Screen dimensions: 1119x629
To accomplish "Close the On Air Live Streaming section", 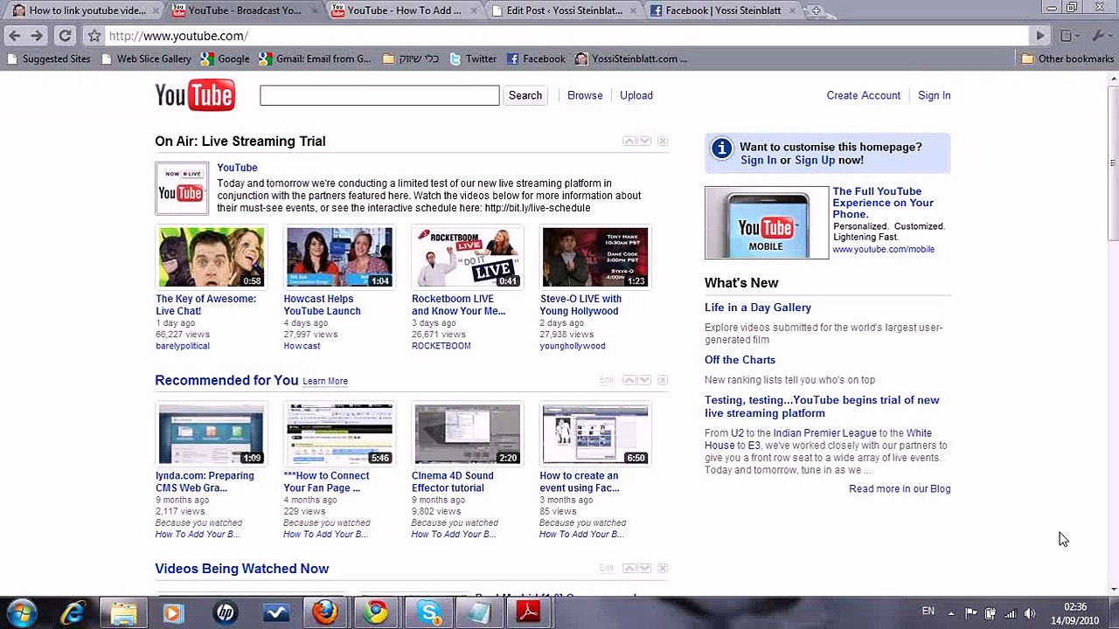I will [663, 141].
